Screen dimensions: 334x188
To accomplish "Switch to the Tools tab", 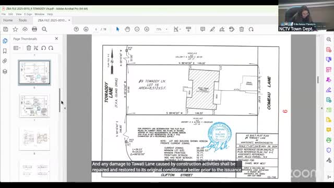I will (22, 20).
